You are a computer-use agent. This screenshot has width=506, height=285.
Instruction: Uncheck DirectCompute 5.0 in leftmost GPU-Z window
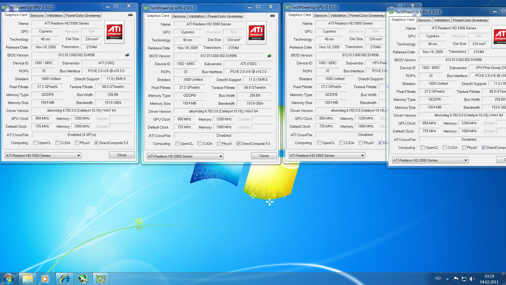[96, 143]
